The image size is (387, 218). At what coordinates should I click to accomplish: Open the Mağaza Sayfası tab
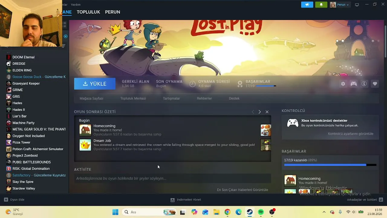pos(91,98)
